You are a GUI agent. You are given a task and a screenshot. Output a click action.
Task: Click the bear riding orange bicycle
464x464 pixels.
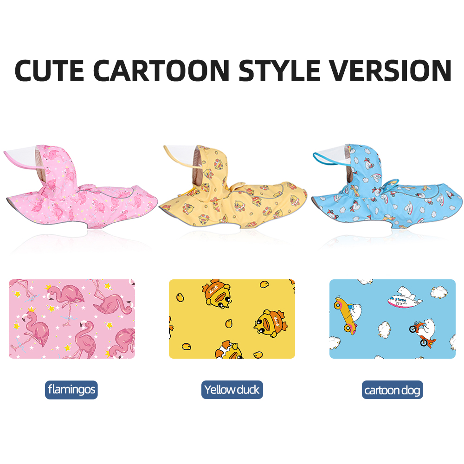click(x=423, y=332)
